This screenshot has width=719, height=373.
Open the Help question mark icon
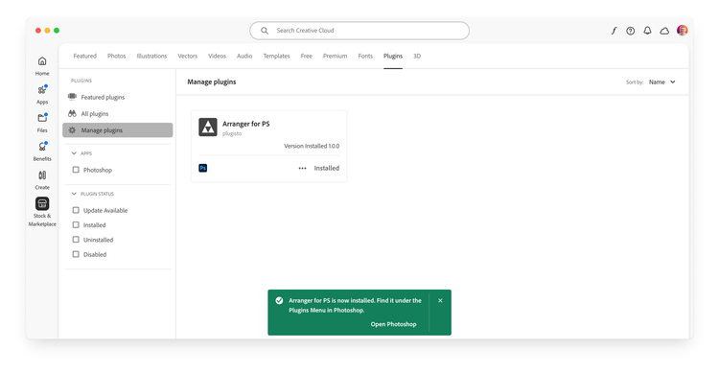click(x=631, y=31)
